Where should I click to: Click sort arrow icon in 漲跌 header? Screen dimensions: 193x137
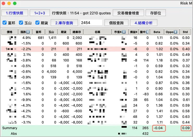pyautogui.click(x=28, y=32)
